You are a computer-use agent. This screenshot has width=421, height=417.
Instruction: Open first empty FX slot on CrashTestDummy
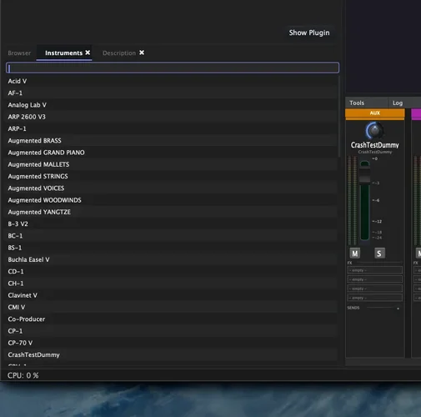click(x=374, y=270)
